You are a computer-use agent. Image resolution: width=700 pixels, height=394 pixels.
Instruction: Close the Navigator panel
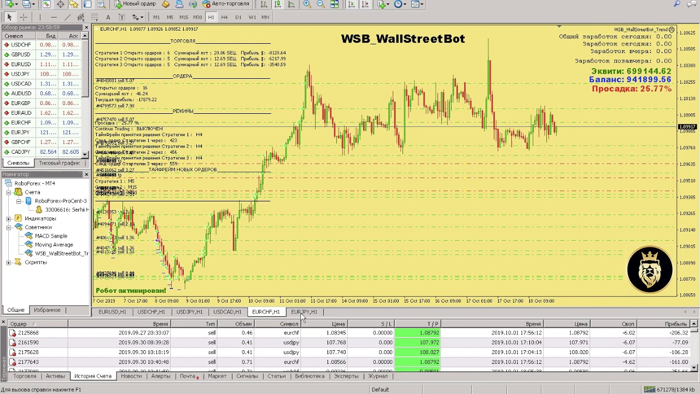click(86, 175)
